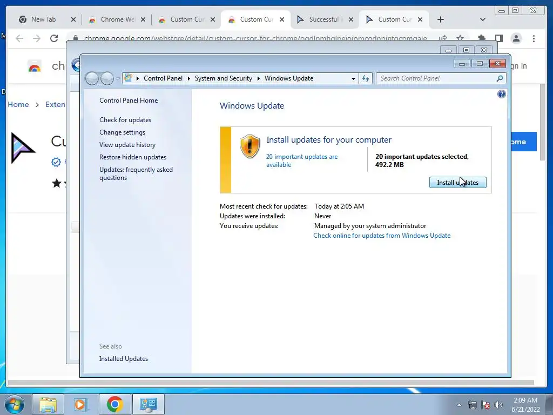
Task: Open Installed Updates under See also
Action: 124,359
